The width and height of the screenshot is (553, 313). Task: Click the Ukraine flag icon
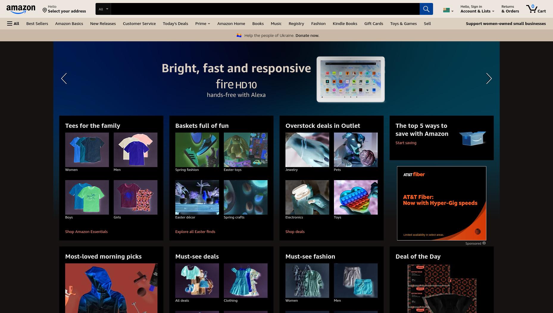pos(239,35)
